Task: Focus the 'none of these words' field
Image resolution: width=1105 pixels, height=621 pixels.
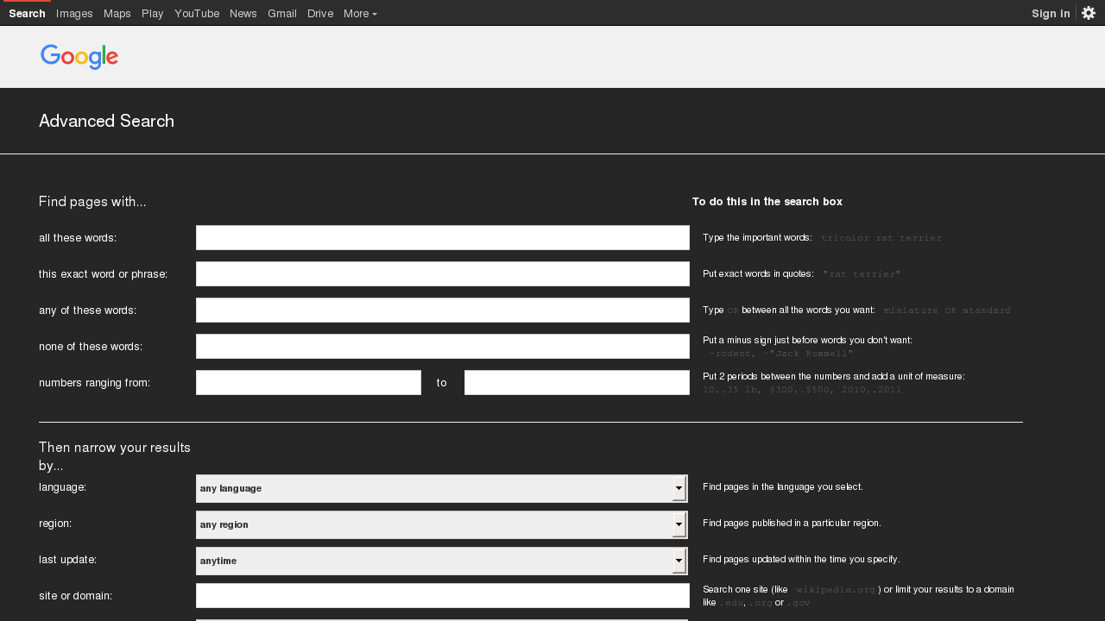Action: click(x=443, y=347)
